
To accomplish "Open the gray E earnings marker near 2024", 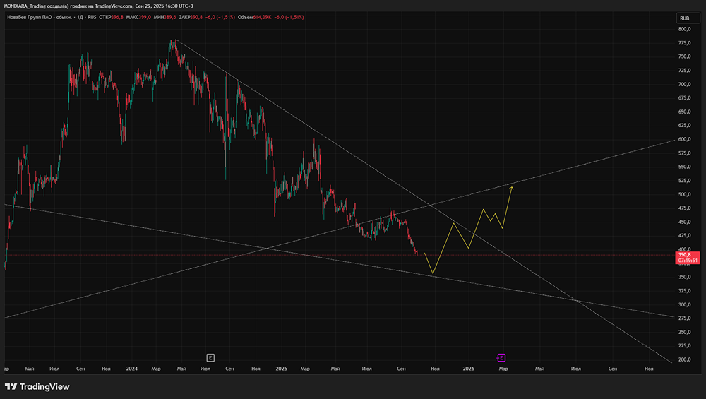I will [210, 357].
